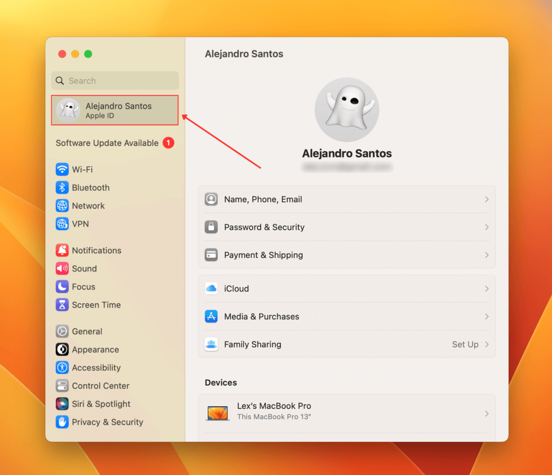
Task: Expand Name, Phone, Email row chevron
Action: click(x=487, y=199)
